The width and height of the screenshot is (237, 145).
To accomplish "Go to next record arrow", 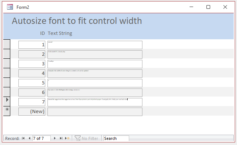I will [55, 138].
